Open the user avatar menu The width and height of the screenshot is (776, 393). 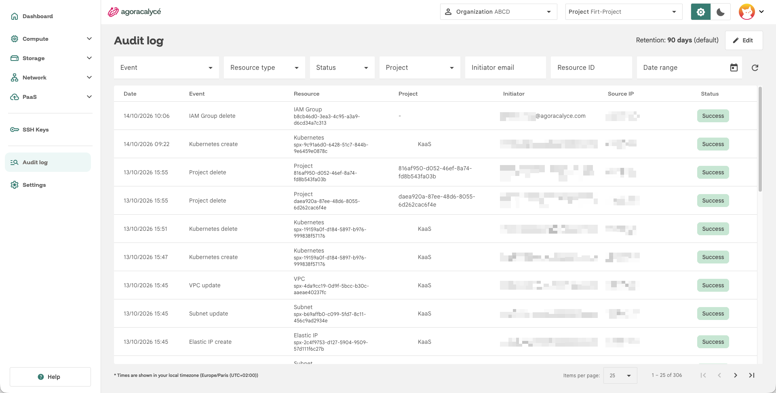(x=751, y=12)
